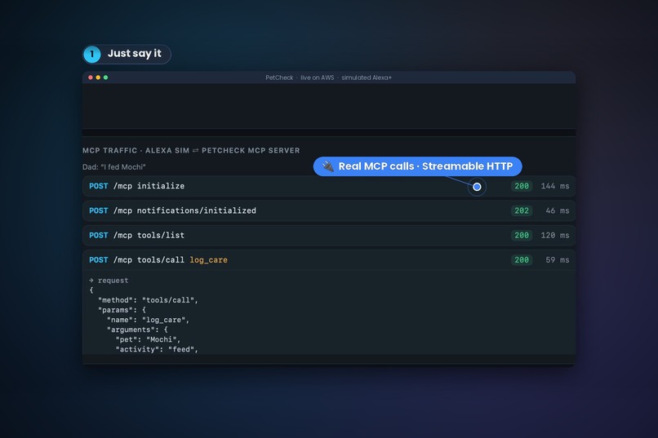The image size is (658, 438).
Task: Click the 200 status on log_care row
Action: pos(522,260)
